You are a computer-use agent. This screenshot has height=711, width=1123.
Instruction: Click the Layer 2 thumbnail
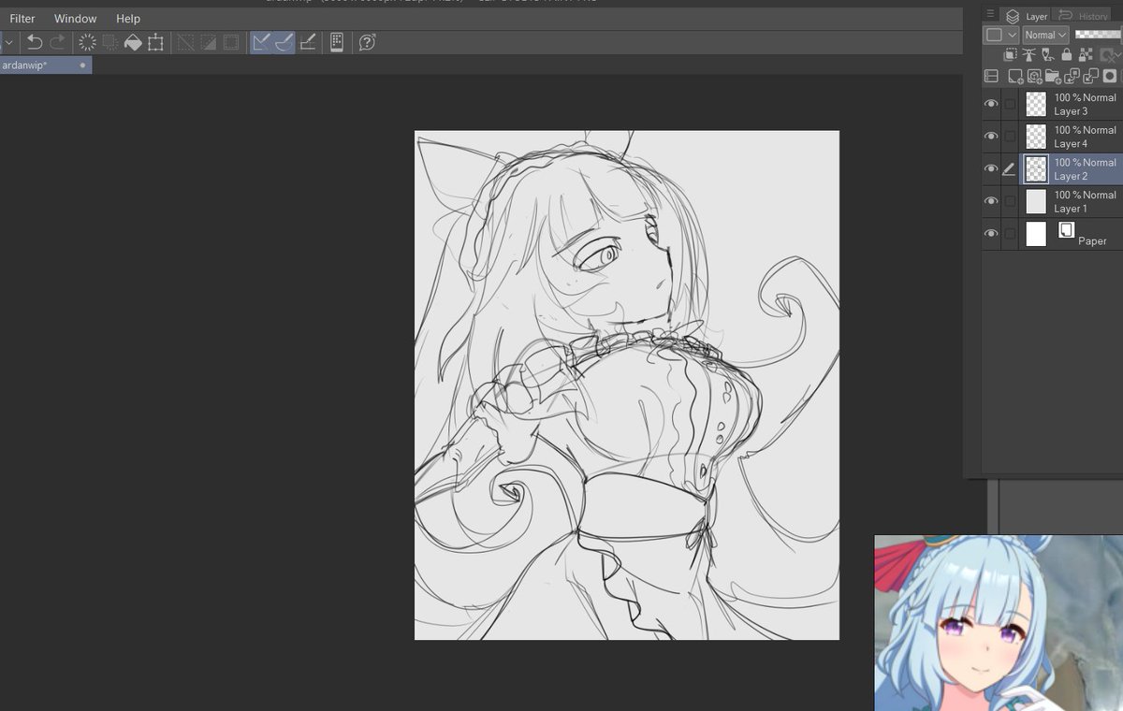(1036, 169)
